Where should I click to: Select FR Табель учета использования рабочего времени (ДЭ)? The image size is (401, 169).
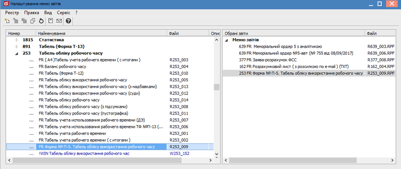110,120
